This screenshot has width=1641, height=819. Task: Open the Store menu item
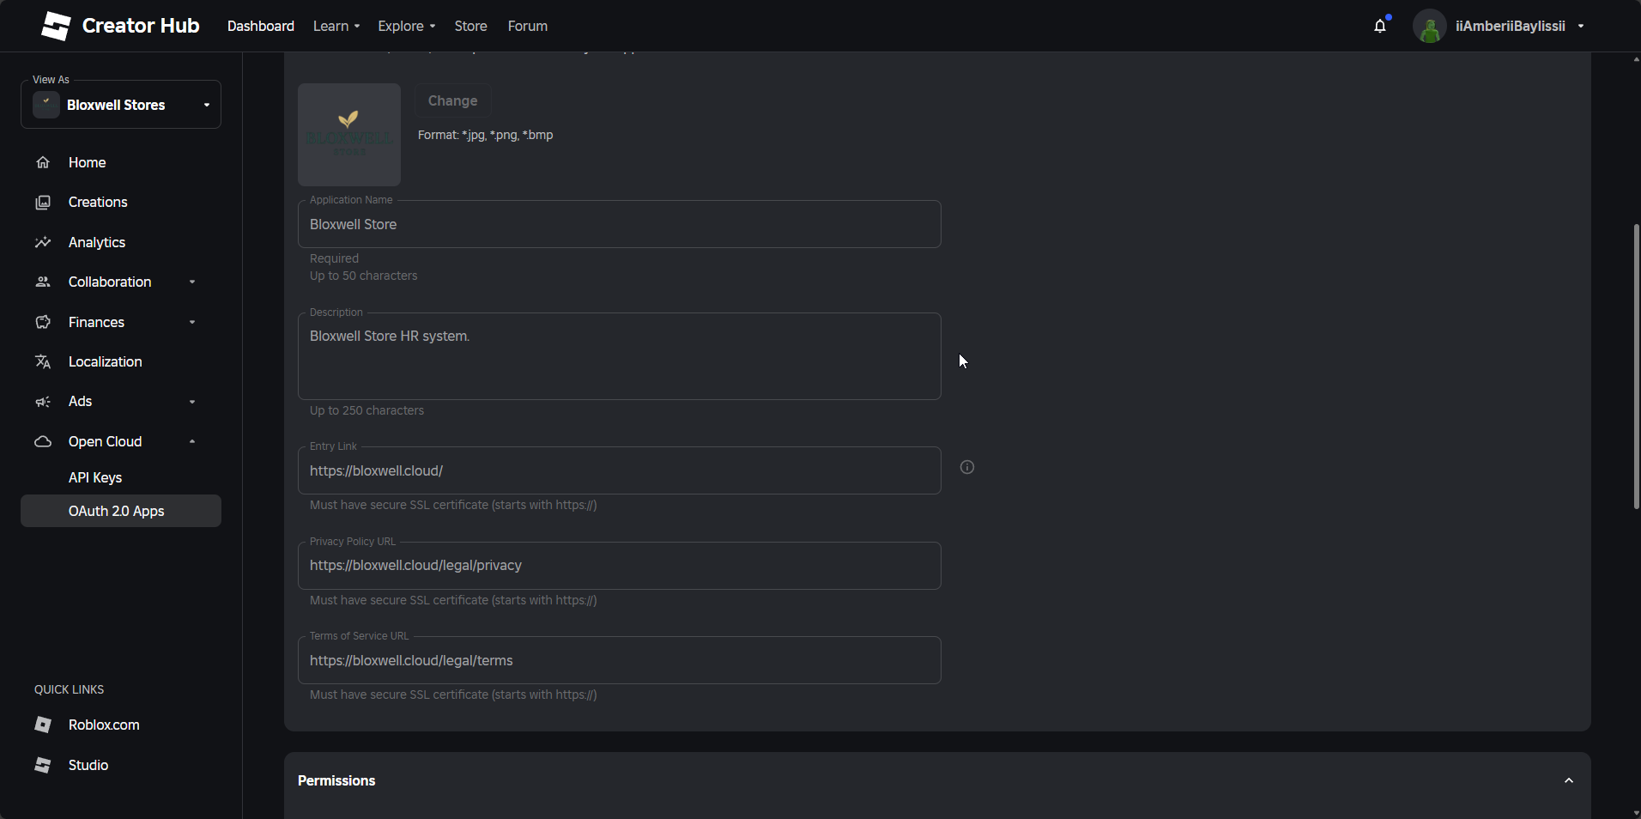pos(470,27)
